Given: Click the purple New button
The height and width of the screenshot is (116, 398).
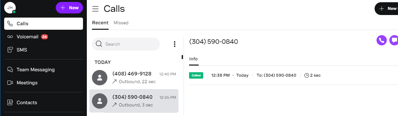Looking at the screenshot, I should (x=69, y=8).
